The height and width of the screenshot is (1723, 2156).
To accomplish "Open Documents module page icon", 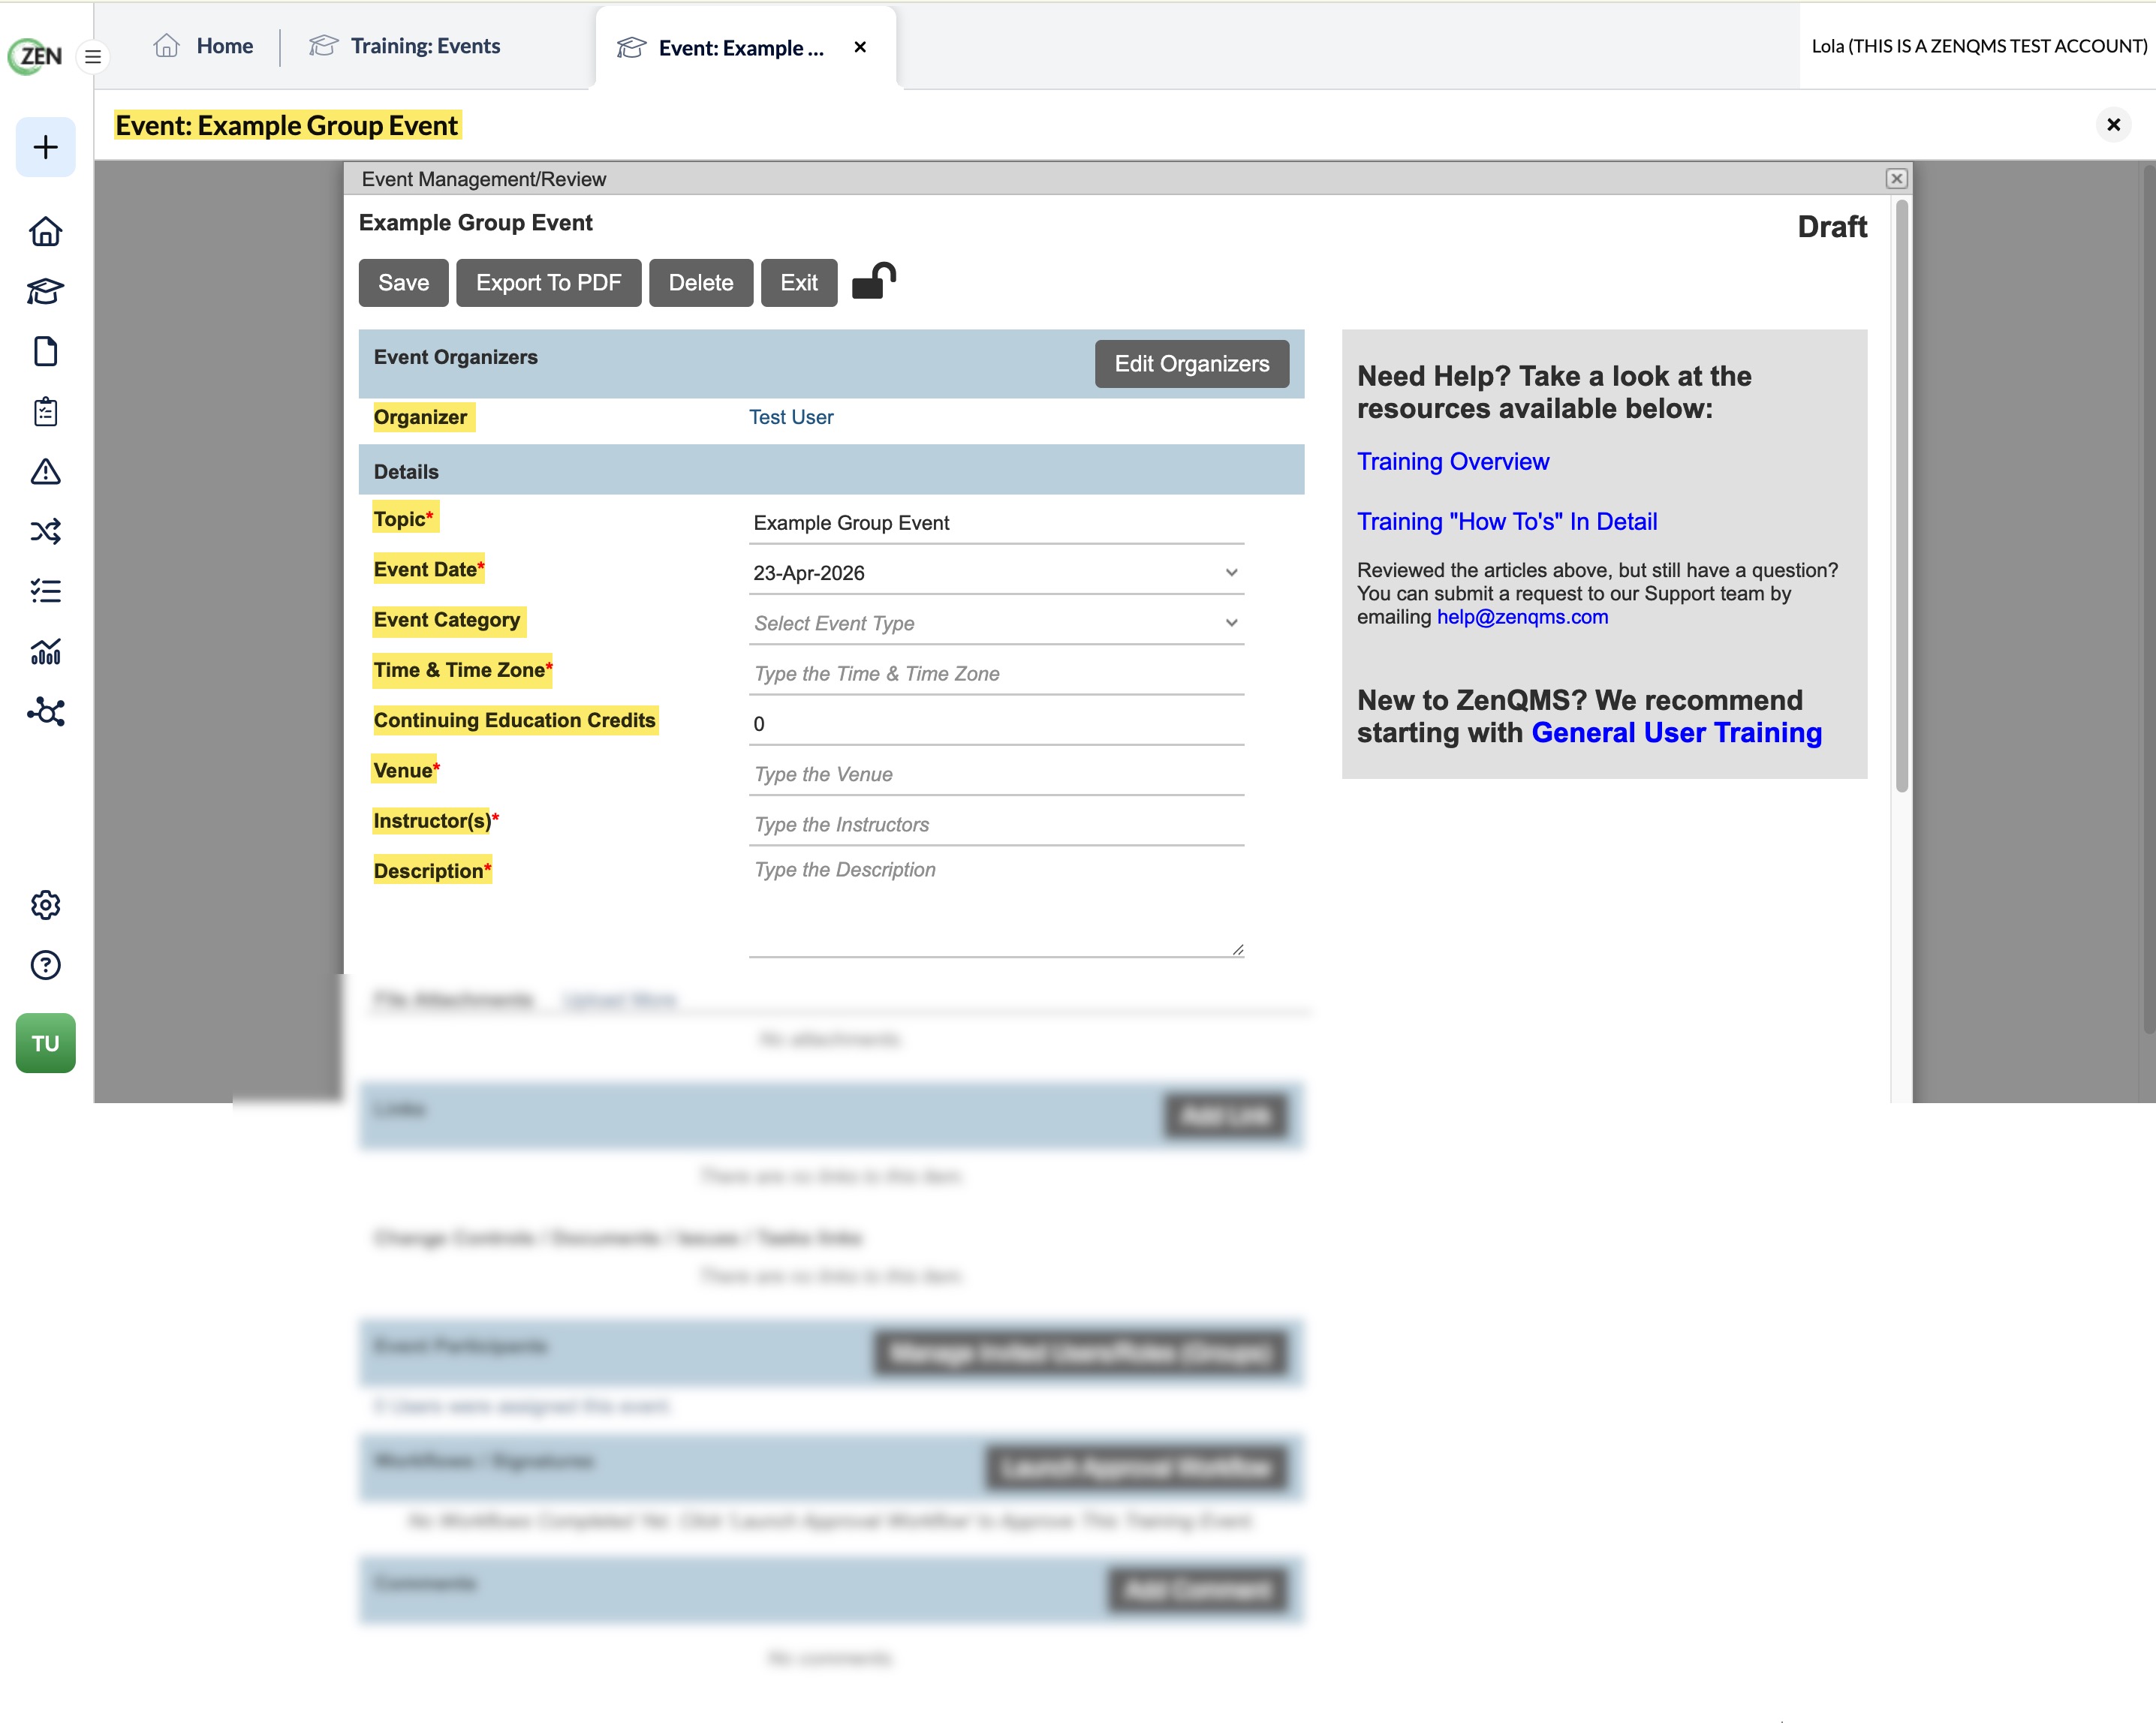I will click(45, 352).
